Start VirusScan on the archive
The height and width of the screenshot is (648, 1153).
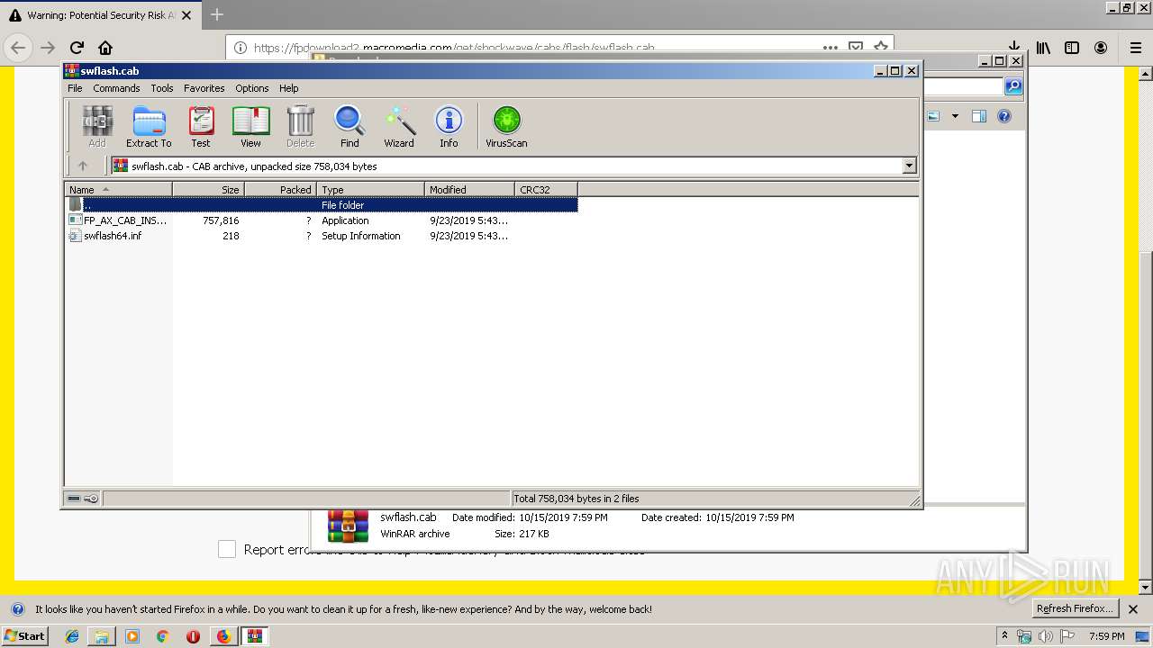point(506,126)
